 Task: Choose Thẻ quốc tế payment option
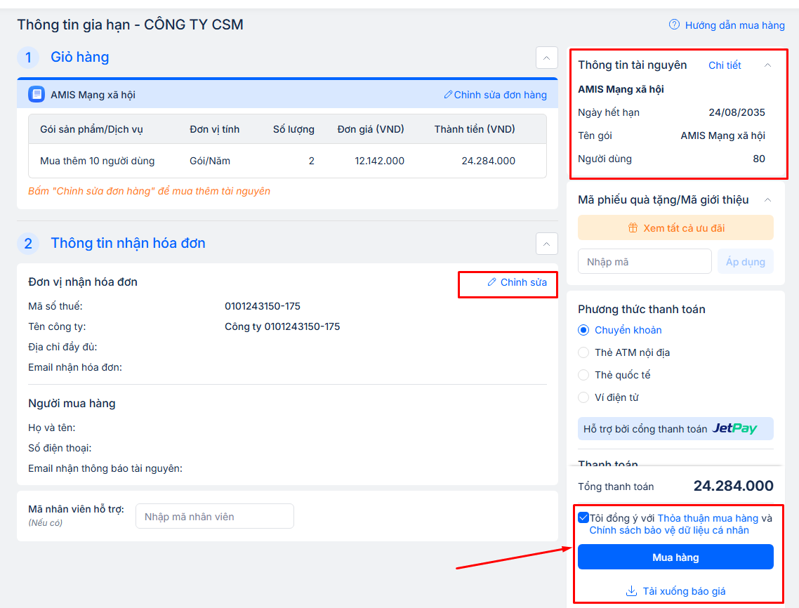coord(583,375)
